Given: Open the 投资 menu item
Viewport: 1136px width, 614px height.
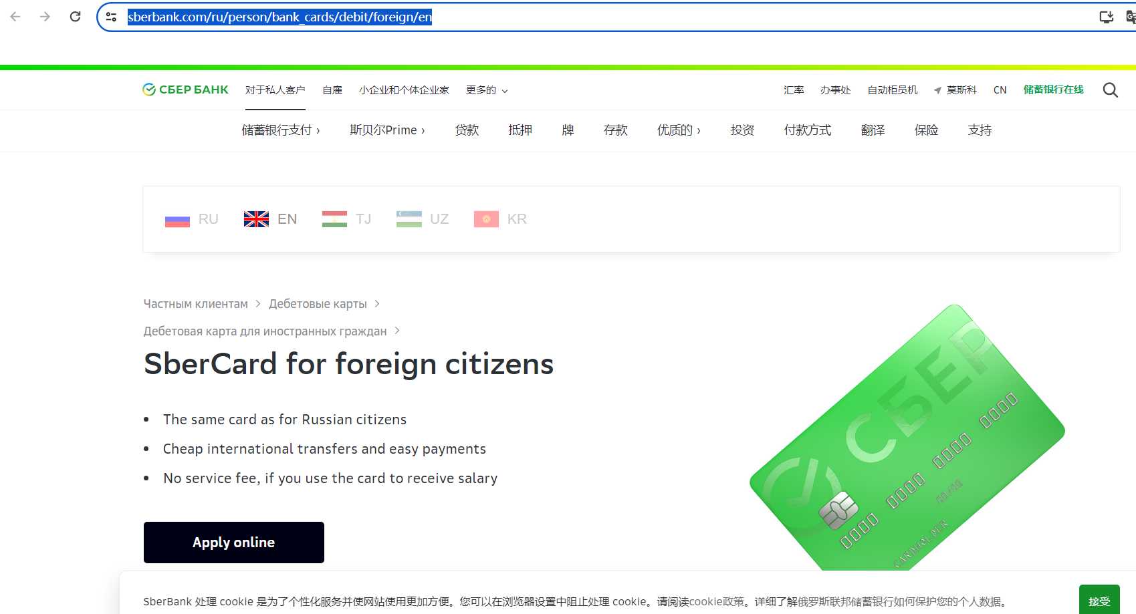Looking at the screenshot, I should [742, 130].
